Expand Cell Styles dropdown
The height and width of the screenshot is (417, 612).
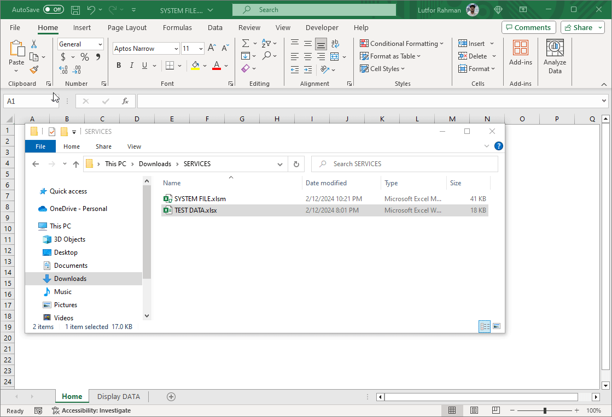[403, 69]
